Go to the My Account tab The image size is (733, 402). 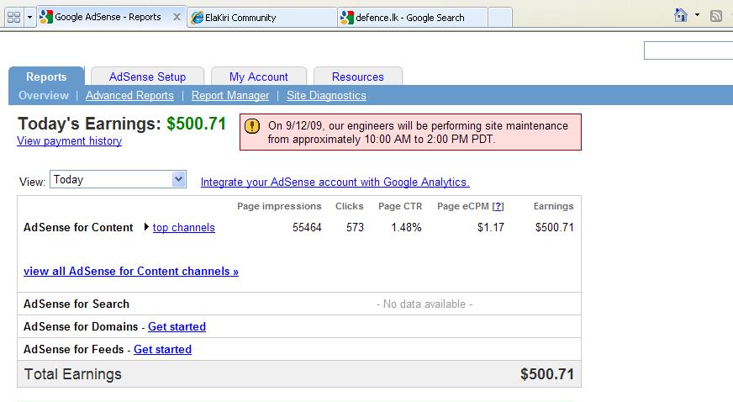259,77
